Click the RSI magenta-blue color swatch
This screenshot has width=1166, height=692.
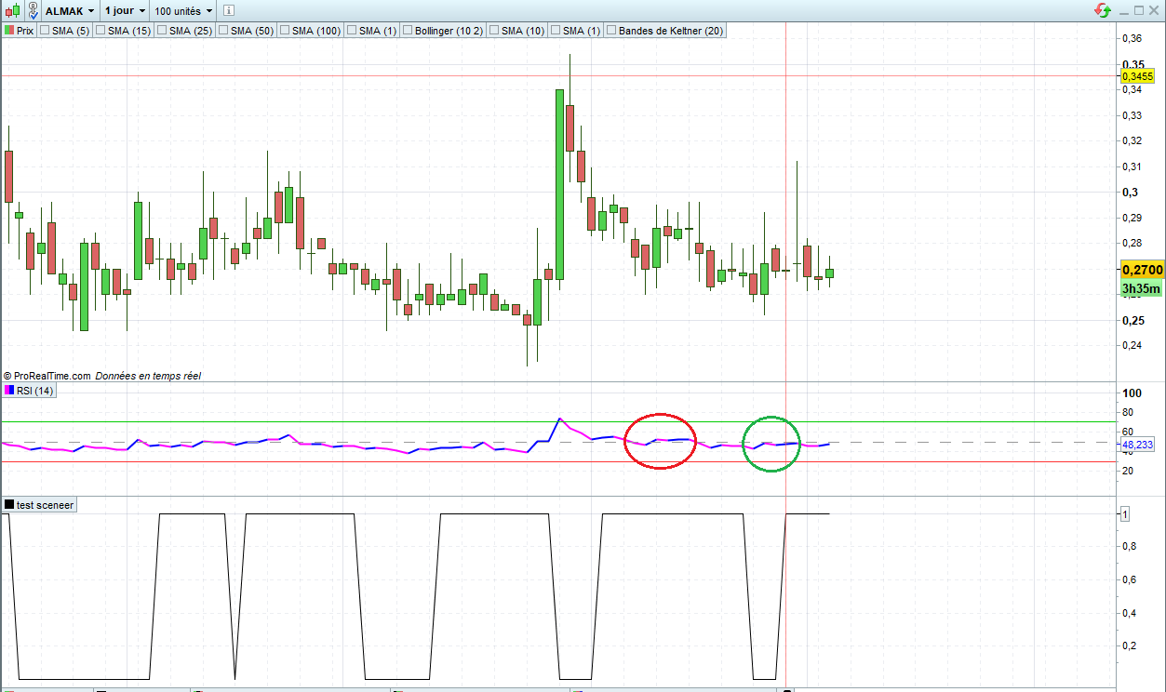(x=9, y=391)
